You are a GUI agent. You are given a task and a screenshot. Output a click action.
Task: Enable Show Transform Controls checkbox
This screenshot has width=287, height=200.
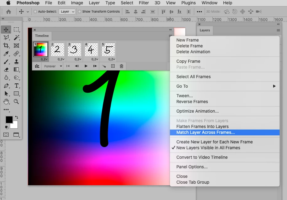[80, 12]
